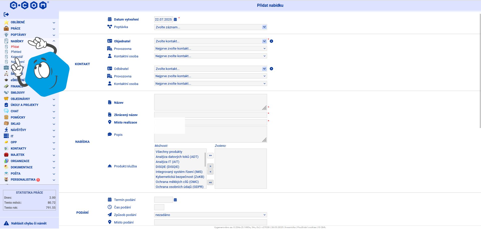The width and height of the screenshot is (481, 229).
Task: Add selected product with single > arrow
Action: [x=210, y=166]
